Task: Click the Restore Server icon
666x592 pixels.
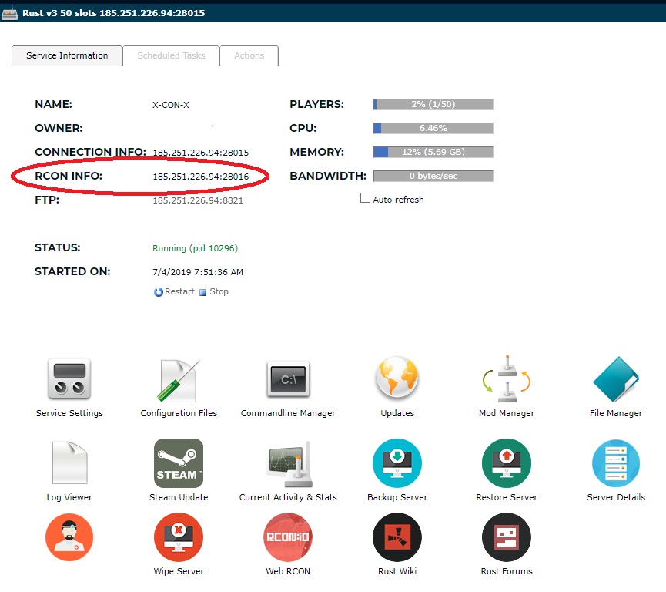Action: [x=507, y=463]
